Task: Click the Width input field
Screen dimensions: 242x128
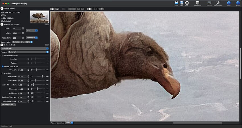Action: tap(17, 28)
